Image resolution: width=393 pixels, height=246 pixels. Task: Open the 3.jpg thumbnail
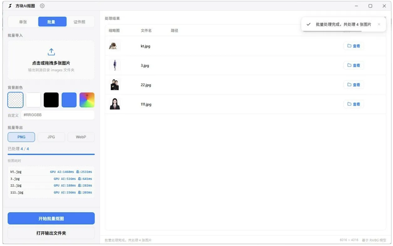[115, 65]
